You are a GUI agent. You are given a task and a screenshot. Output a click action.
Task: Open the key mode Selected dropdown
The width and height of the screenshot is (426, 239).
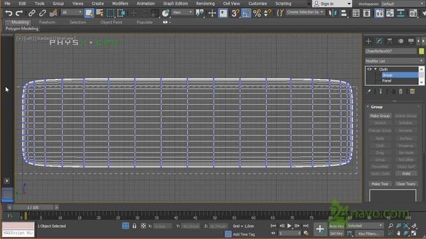click(x=365, y=226)
